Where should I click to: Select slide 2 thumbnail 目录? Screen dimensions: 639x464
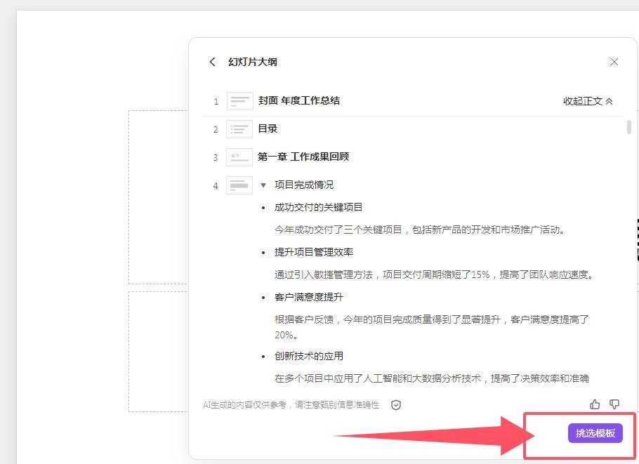(239, 129)
